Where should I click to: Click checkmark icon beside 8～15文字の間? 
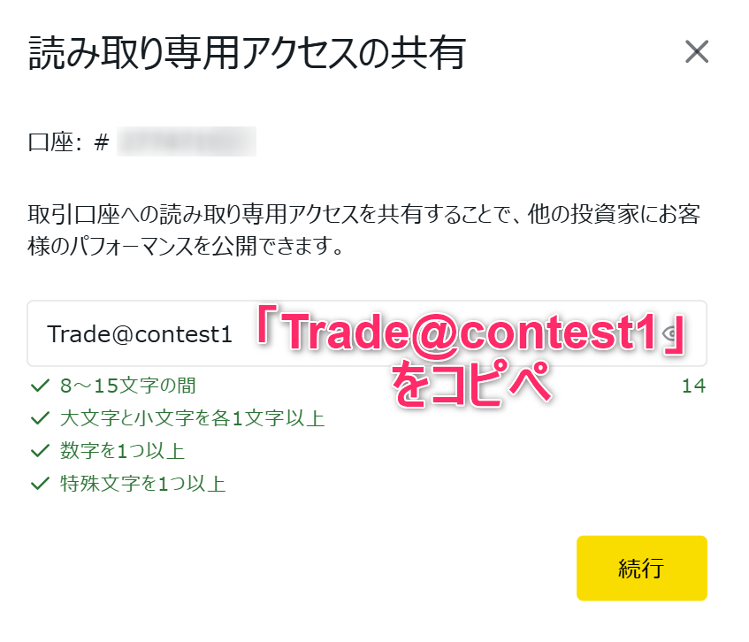40,386
